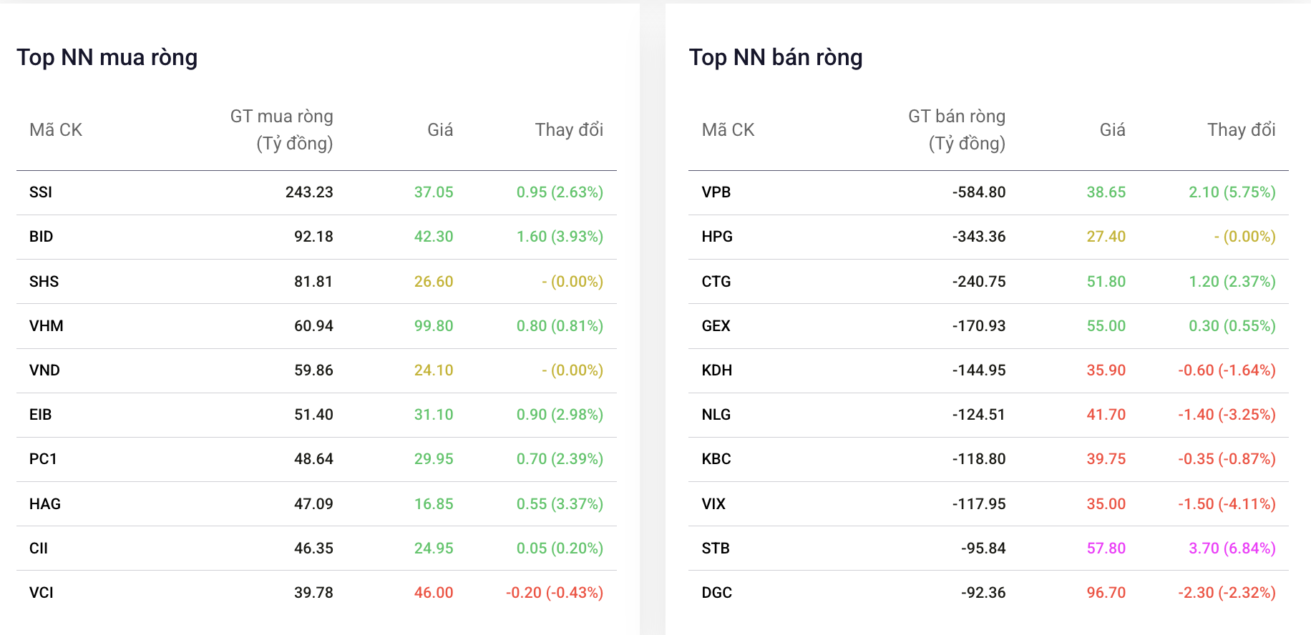
Task: Click 'Thay đổi' header in net-sell table
Action: pyautogui.click(x=1242, y=130)
